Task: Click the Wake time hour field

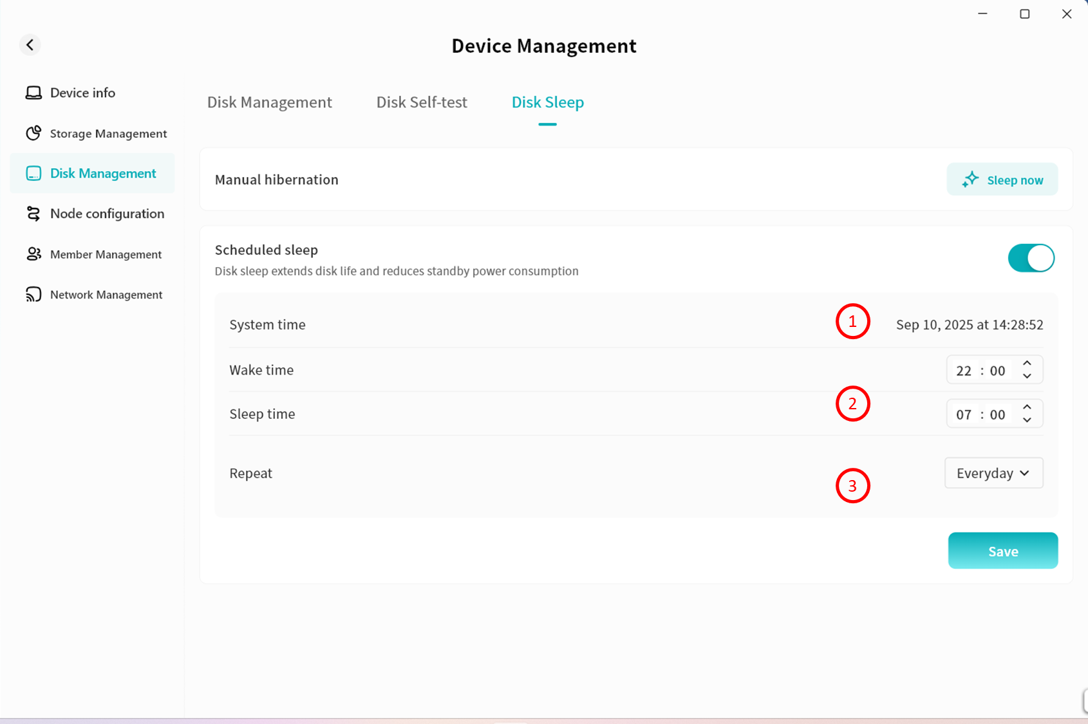Action: pyautogui.click(x=963, y=371)
